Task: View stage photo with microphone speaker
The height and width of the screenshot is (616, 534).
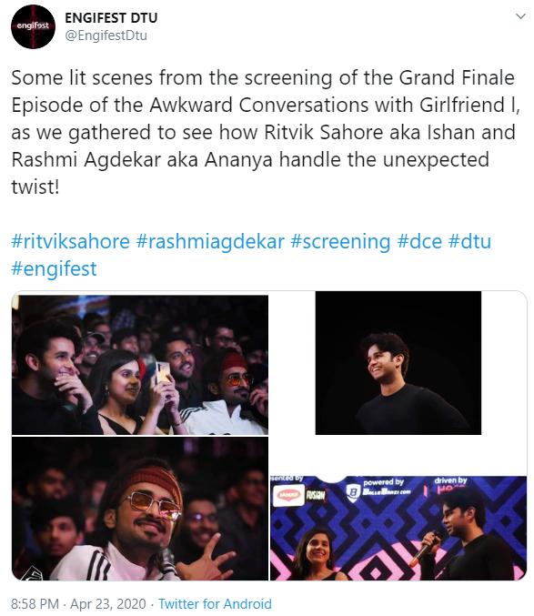Action: (x=398, y=529)
